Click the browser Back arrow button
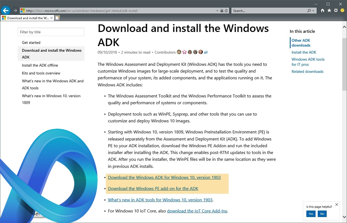Image resolution: width=347 pixels, height=223 pixels. (5, 11)
